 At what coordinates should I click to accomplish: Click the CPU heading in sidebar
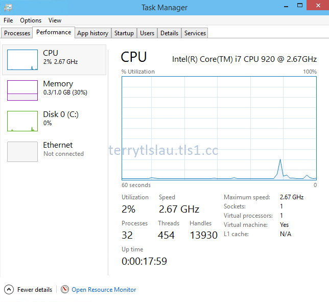[51, 53]
